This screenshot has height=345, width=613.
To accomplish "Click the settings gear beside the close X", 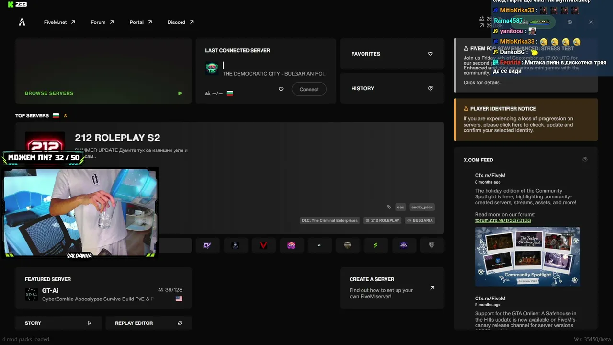I will pos(569,22).
